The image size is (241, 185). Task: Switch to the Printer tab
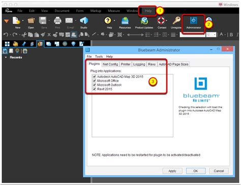tap(126, 65)
